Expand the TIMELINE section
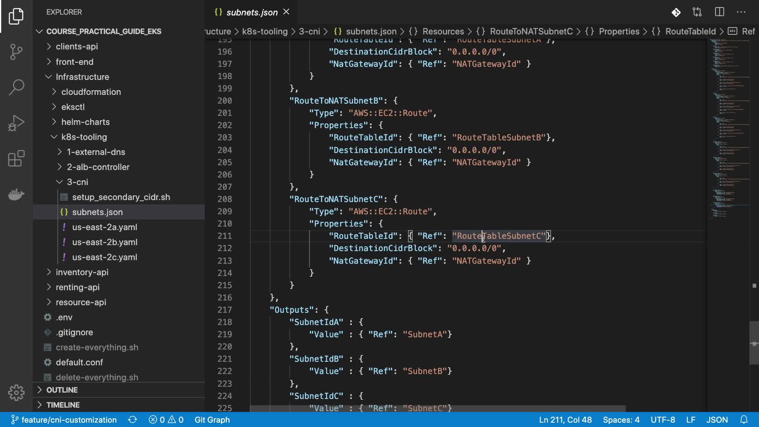Image resolution: width=759 pixels, height=427 pixels. (62, 405)
